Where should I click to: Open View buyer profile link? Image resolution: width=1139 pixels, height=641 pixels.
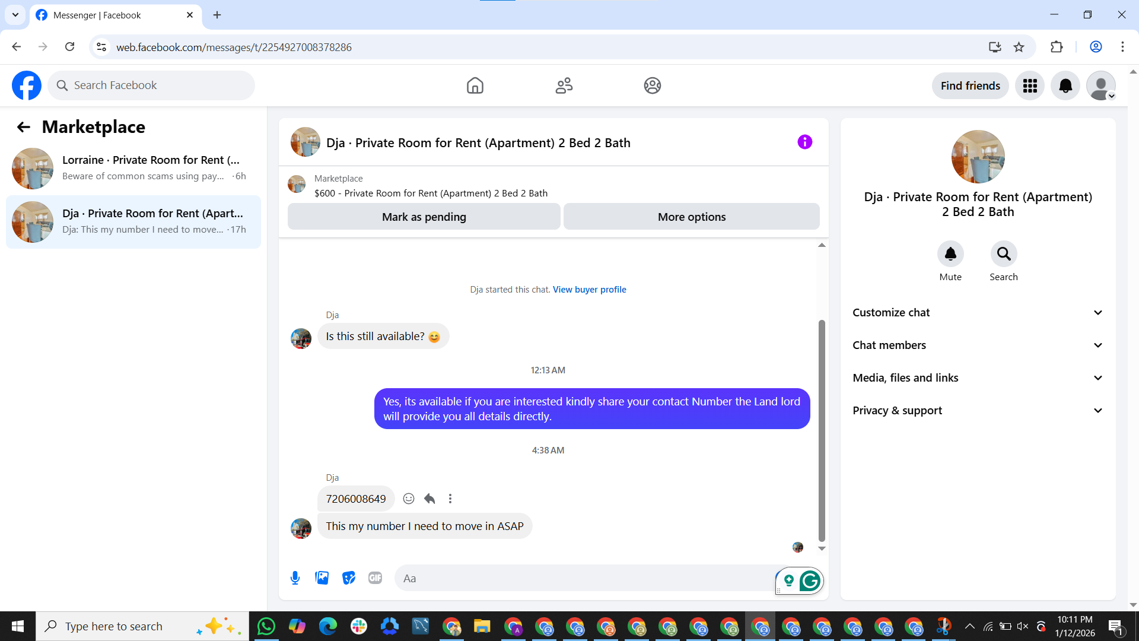click(x=589, y=290)
